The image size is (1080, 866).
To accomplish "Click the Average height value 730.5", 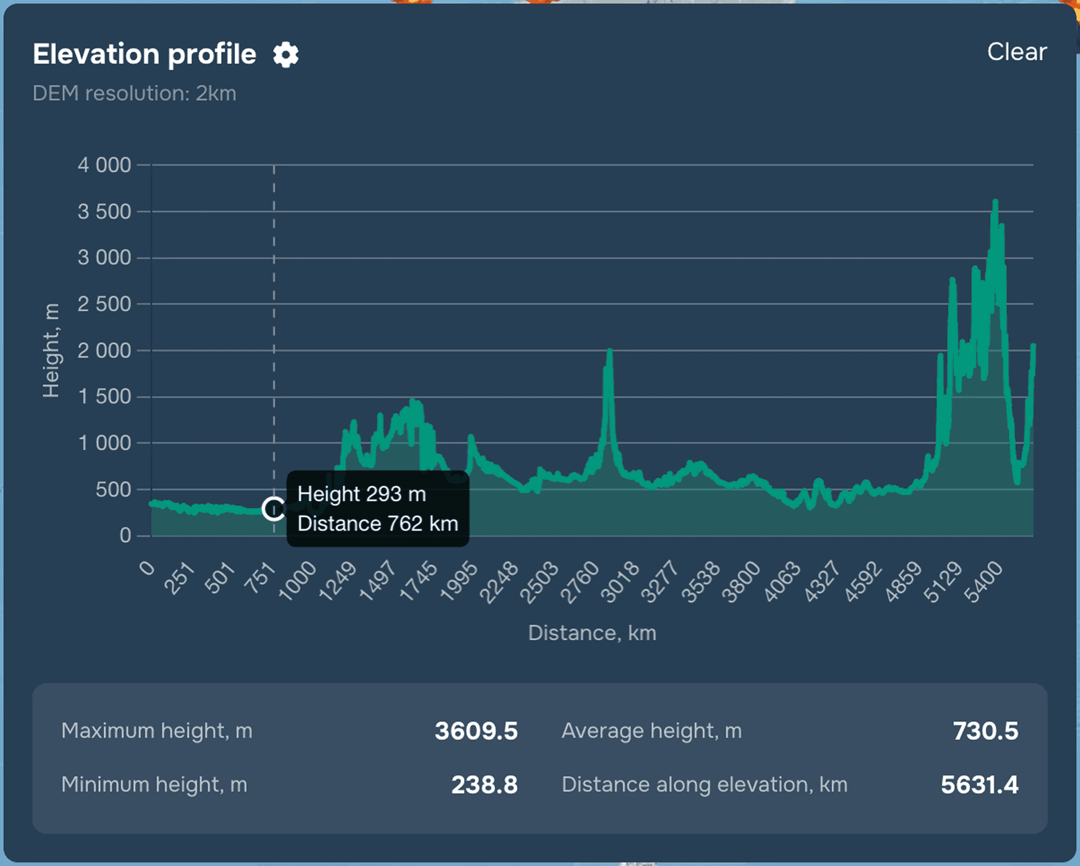I will pyautogui.click(x=985, y=731).
